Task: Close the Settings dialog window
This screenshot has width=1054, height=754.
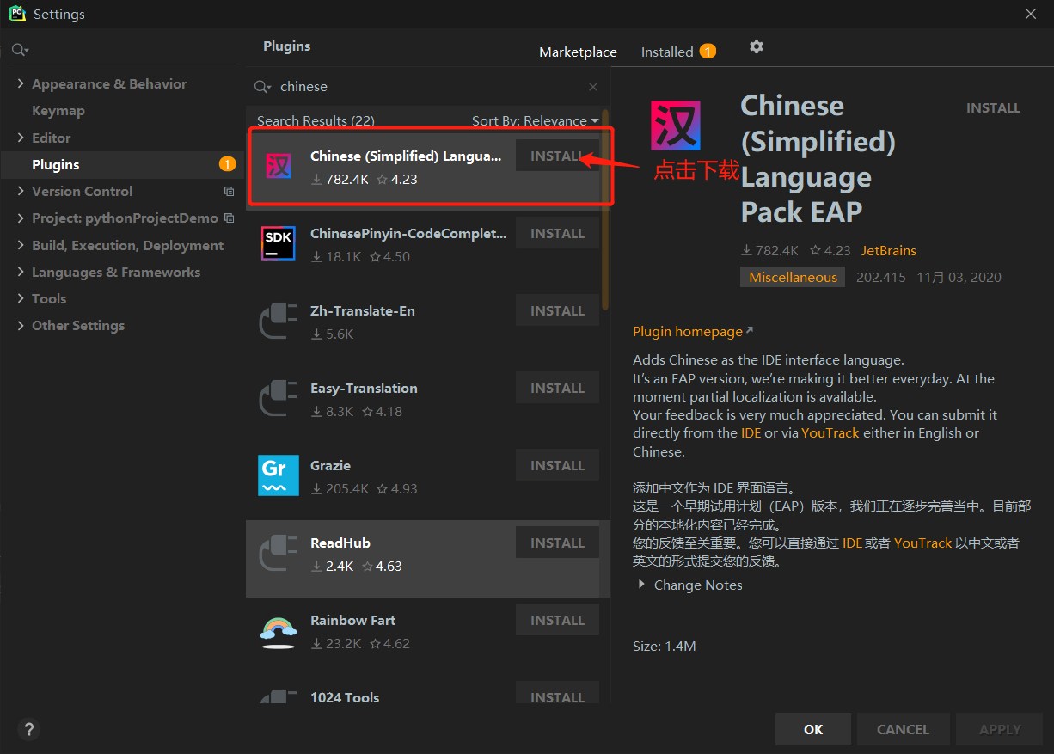Action: 1031,14
